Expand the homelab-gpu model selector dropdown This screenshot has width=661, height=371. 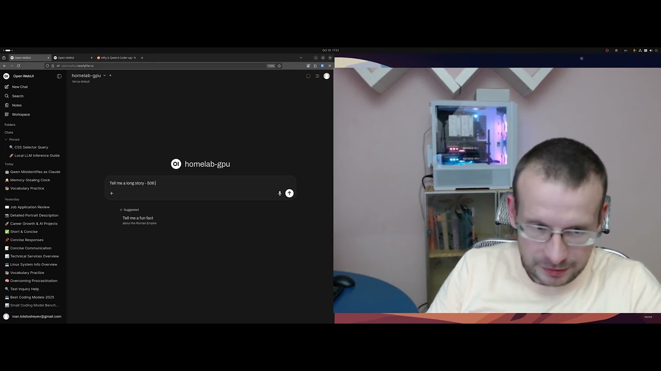[x=88, y=76]
